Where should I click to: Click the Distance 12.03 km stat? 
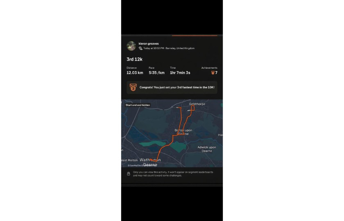click(135, 70)
